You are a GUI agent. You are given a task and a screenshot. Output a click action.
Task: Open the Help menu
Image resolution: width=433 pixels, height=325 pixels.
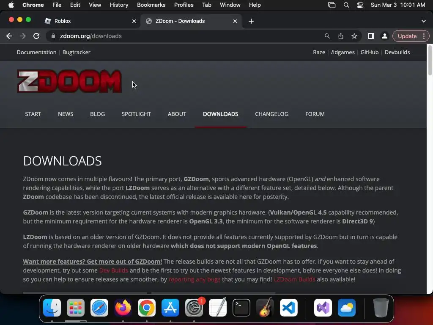point(255,5)
